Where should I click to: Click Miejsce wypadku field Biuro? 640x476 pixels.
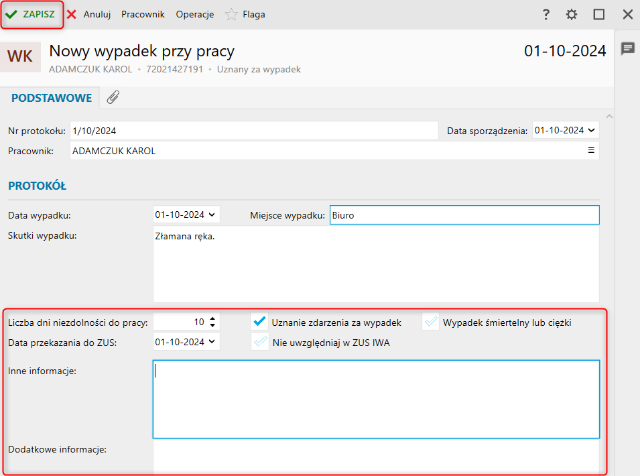click(464, 215)
